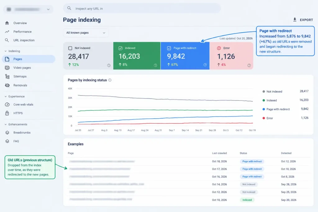
Task: Open URL inspection in the sidebar
Action: [x=24, y=40]
